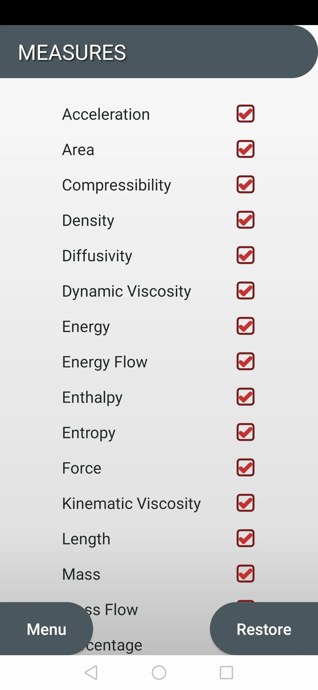Toggle the Mass checkbox

[245, 574]
